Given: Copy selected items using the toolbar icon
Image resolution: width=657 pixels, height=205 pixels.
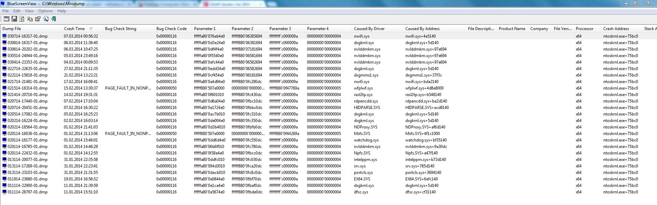Looking at the screenshot, I should pos(30,19).
